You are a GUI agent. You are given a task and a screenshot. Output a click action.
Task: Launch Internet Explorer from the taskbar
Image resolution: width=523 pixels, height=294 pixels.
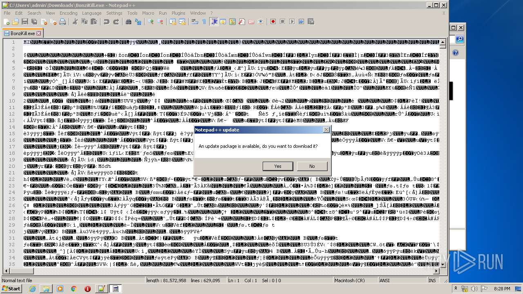pos(32,289)
